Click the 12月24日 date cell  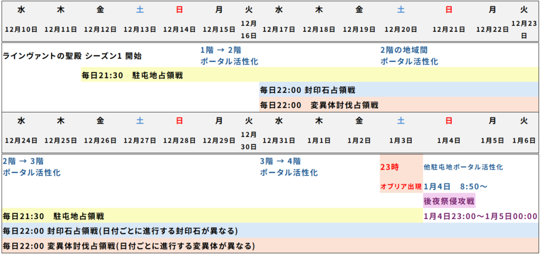coord(21,140)
